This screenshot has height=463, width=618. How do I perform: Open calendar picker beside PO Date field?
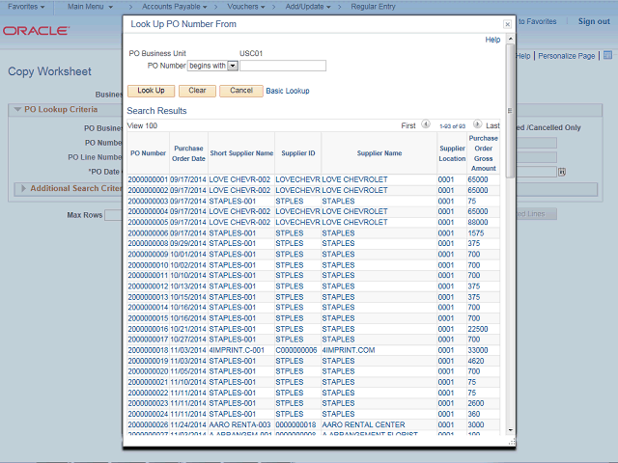point(561,172)
